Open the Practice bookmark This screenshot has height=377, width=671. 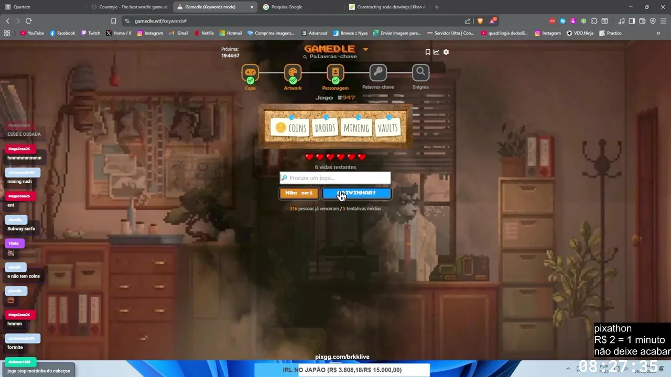coord(610,33)
